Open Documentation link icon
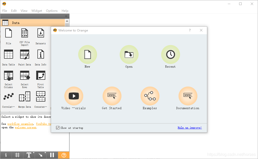This screenshot has width=258, height=159. click(x=188, y=96)
